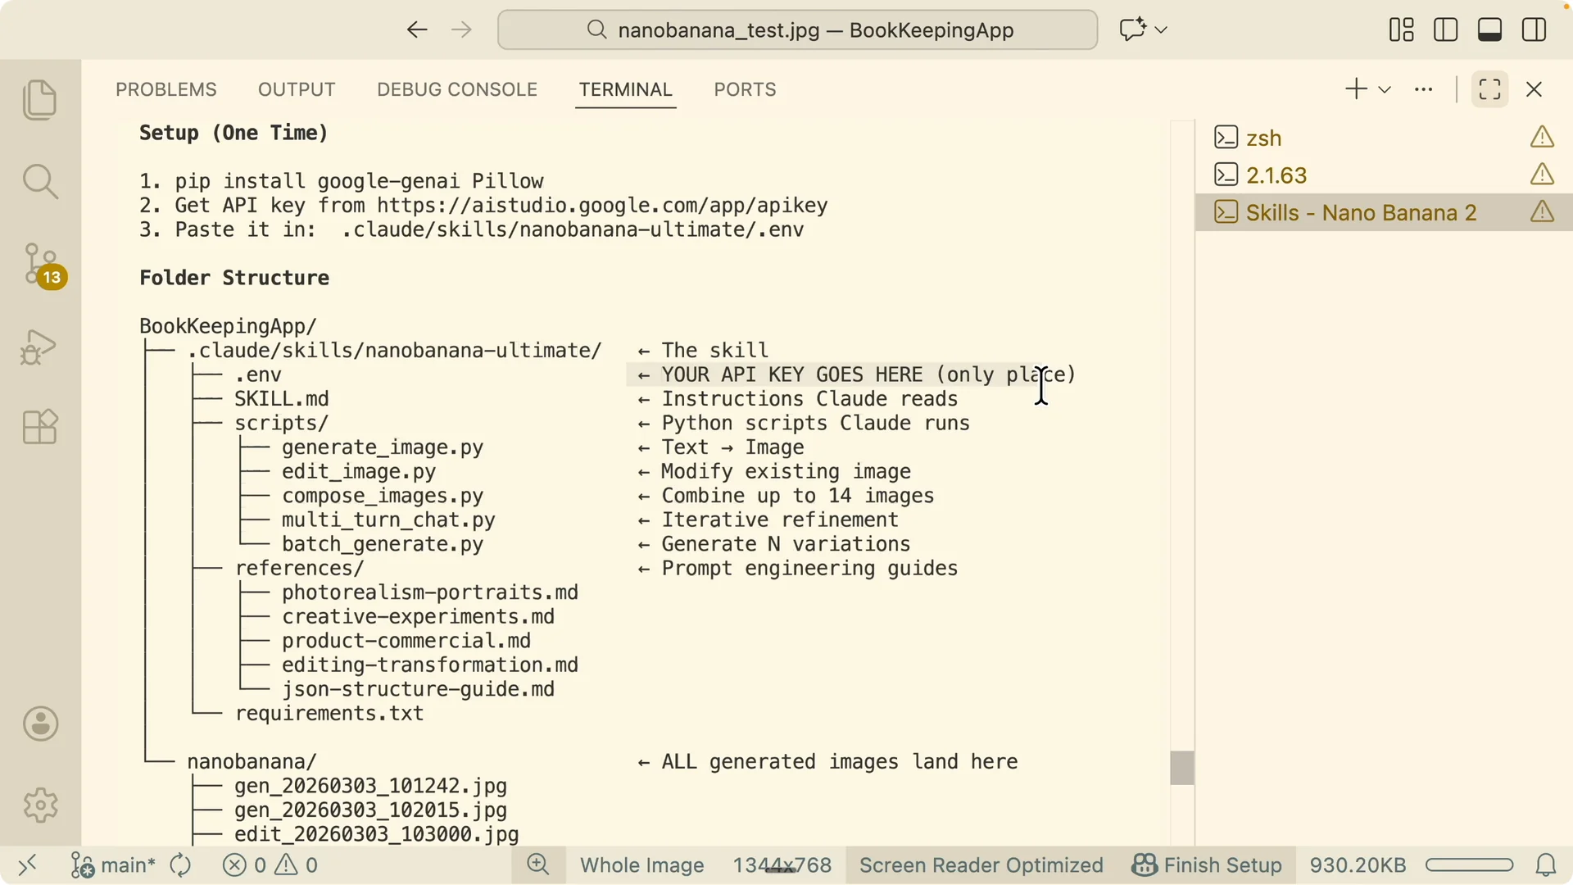Screen dimensions: 1573x885
Task: Click the main* git branch indicator
Action: point(113,865)
